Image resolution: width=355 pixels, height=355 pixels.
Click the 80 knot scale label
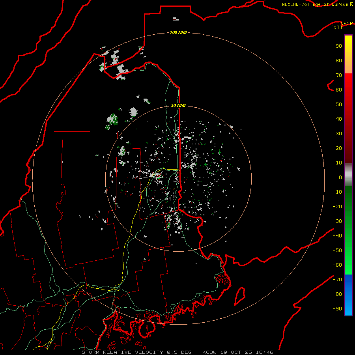pos(339,61)
